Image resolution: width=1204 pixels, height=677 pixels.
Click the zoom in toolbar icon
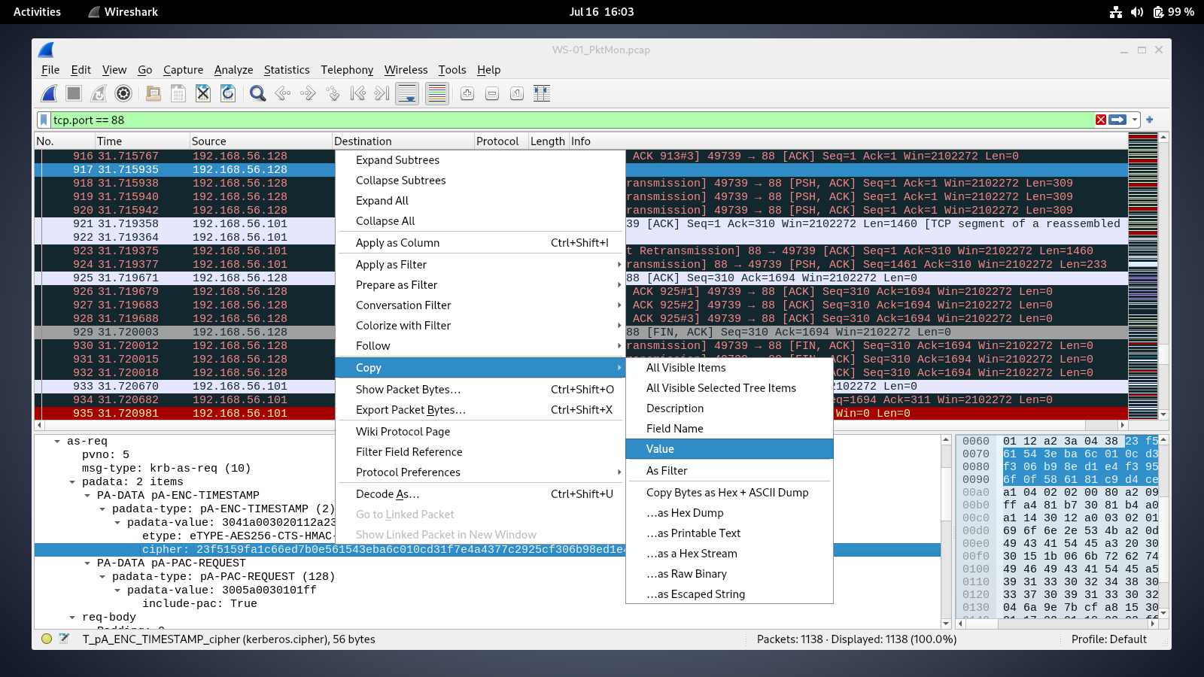467,93
